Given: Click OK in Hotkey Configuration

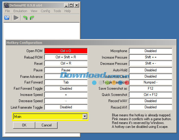Looking at the screenshot, I should (24, 125).
